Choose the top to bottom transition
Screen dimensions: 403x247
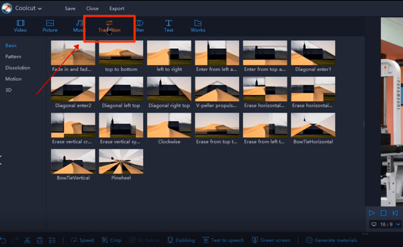[x=121, y=56]
